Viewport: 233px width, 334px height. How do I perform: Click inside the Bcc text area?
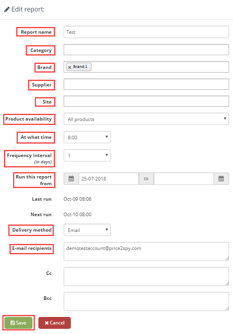tap(146, 301)
